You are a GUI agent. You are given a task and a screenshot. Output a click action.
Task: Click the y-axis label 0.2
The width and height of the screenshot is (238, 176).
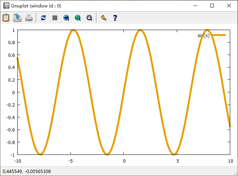click(x=11, y=80)
